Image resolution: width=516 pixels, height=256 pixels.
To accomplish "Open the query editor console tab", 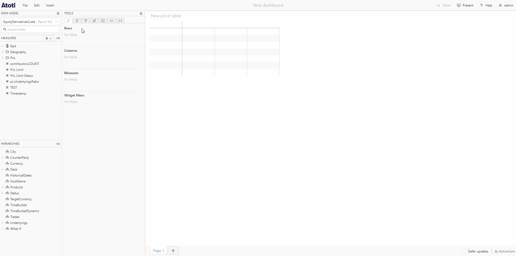I will click(103, 21).
